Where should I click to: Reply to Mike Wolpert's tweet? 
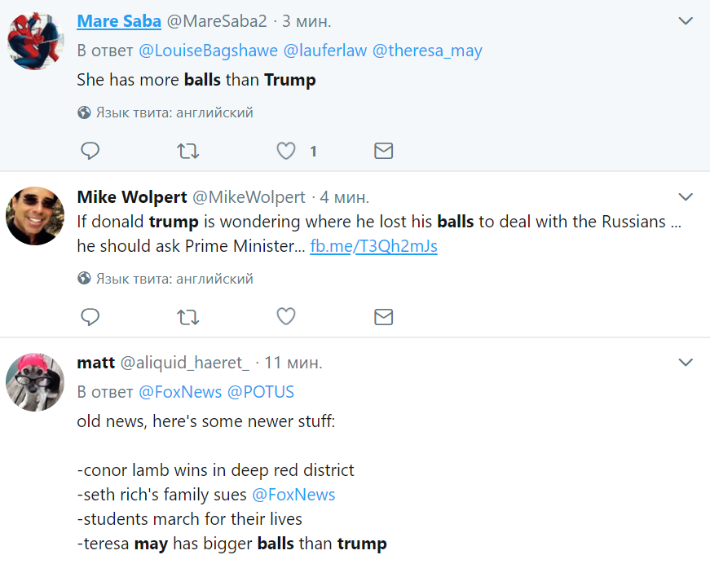pyautogui.click(x=90, y=317)
